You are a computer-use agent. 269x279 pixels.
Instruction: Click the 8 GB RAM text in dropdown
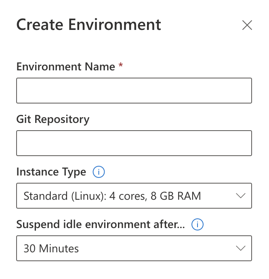coord(176,196)
